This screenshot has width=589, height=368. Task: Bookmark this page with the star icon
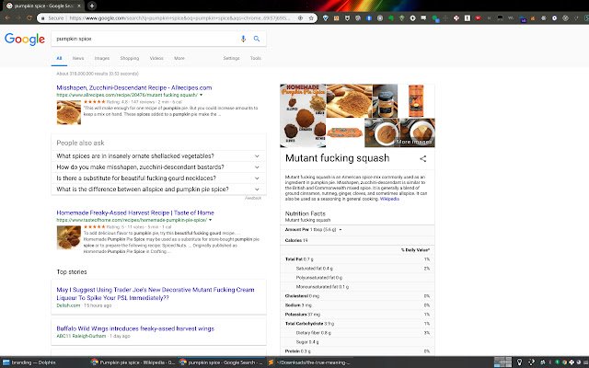pos(311,18)
